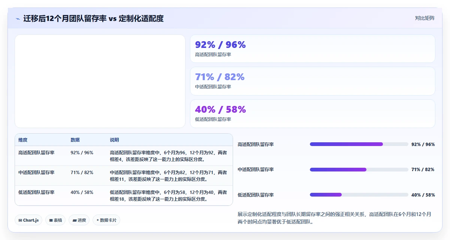Click the trend icon beside the card title
Viewport: 450px width, 240px height.
pyautogui.click(x=18, y=19)
